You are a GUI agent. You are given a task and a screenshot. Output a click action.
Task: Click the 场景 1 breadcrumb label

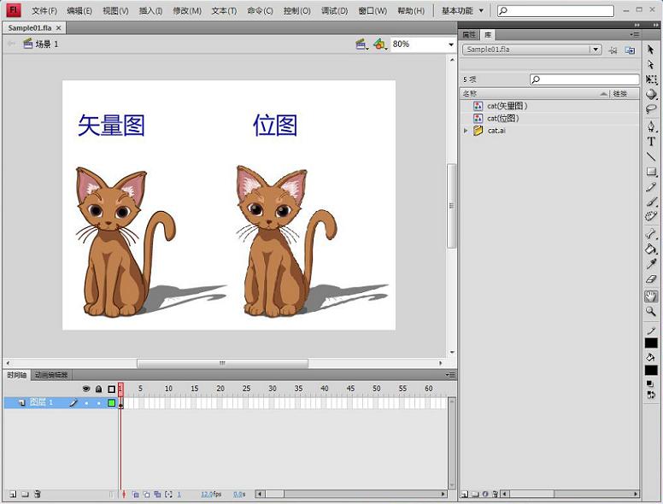click(46, 44)
